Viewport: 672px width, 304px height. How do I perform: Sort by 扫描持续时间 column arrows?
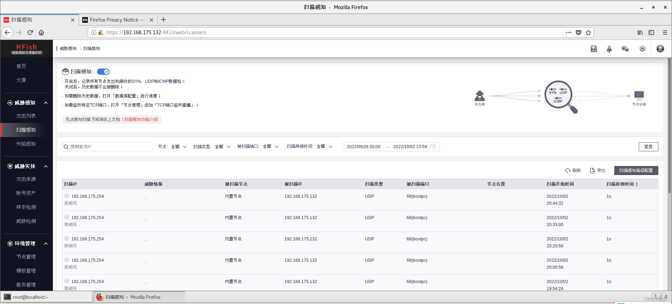[637, 184]
